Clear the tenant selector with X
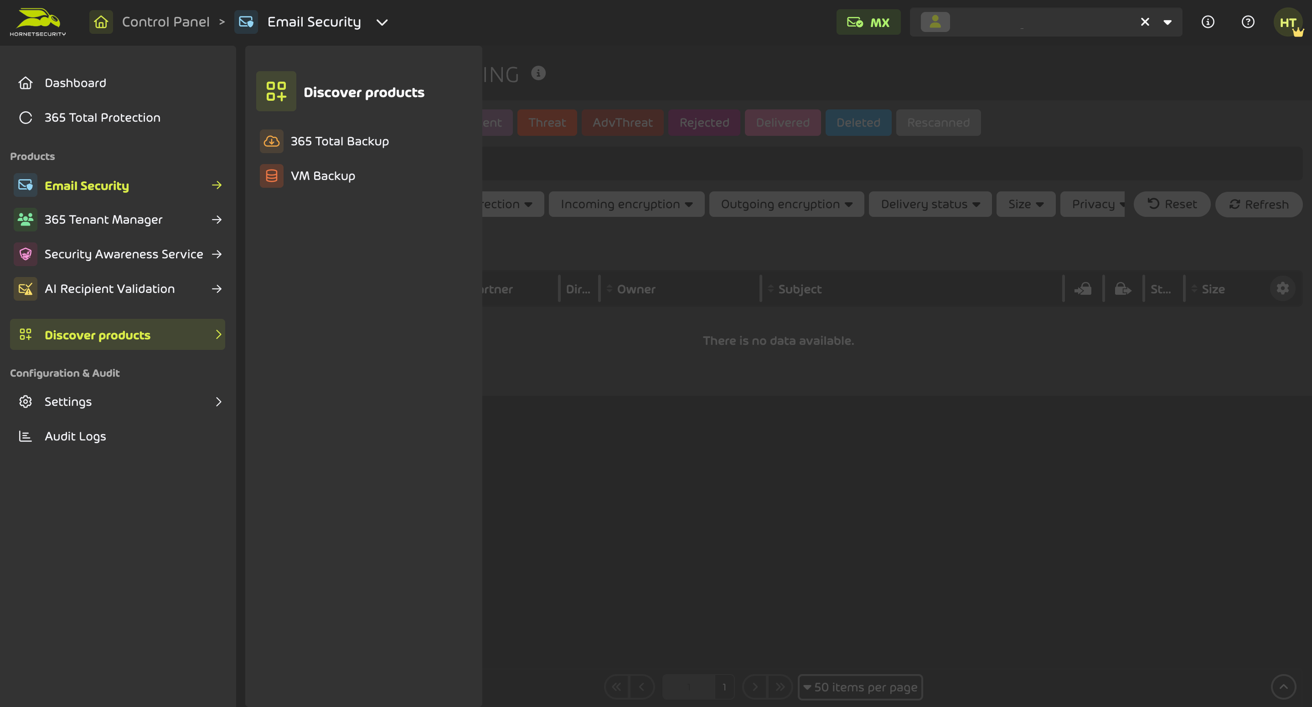Image resolution: width=1312 pixels, height=707 pixels. click(1145, 22)
